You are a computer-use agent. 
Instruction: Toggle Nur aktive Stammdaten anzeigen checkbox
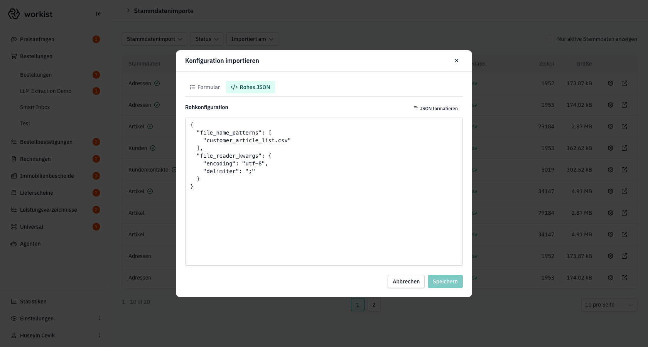pos(550,39)
